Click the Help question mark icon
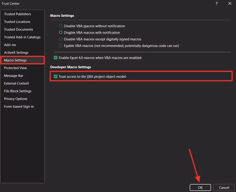The width and height of the screenshot is (236, 192). pyautogui.click(x=217, y=4)
